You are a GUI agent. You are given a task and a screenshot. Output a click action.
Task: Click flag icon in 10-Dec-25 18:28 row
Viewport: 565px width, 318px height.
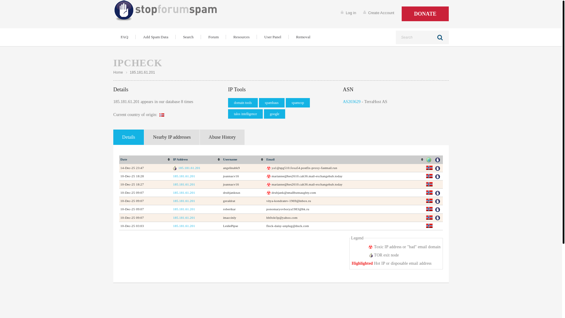click(x=429, y=176)
